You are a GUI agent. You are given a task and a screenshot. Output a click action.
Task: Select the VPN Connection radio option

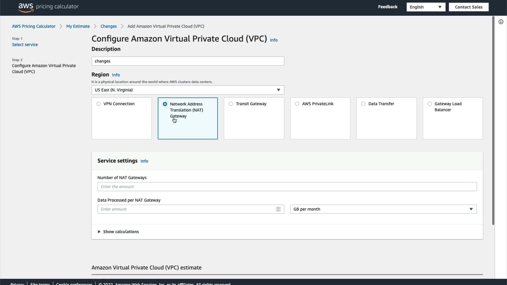coord(98,104)
